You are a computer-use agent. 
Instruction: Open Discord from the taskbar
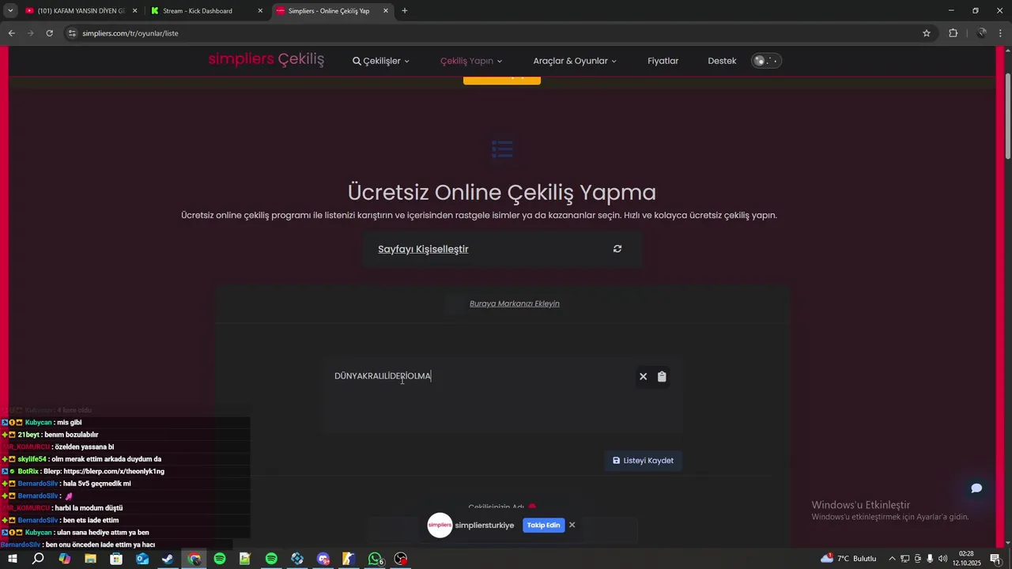[x=323, y=559]
